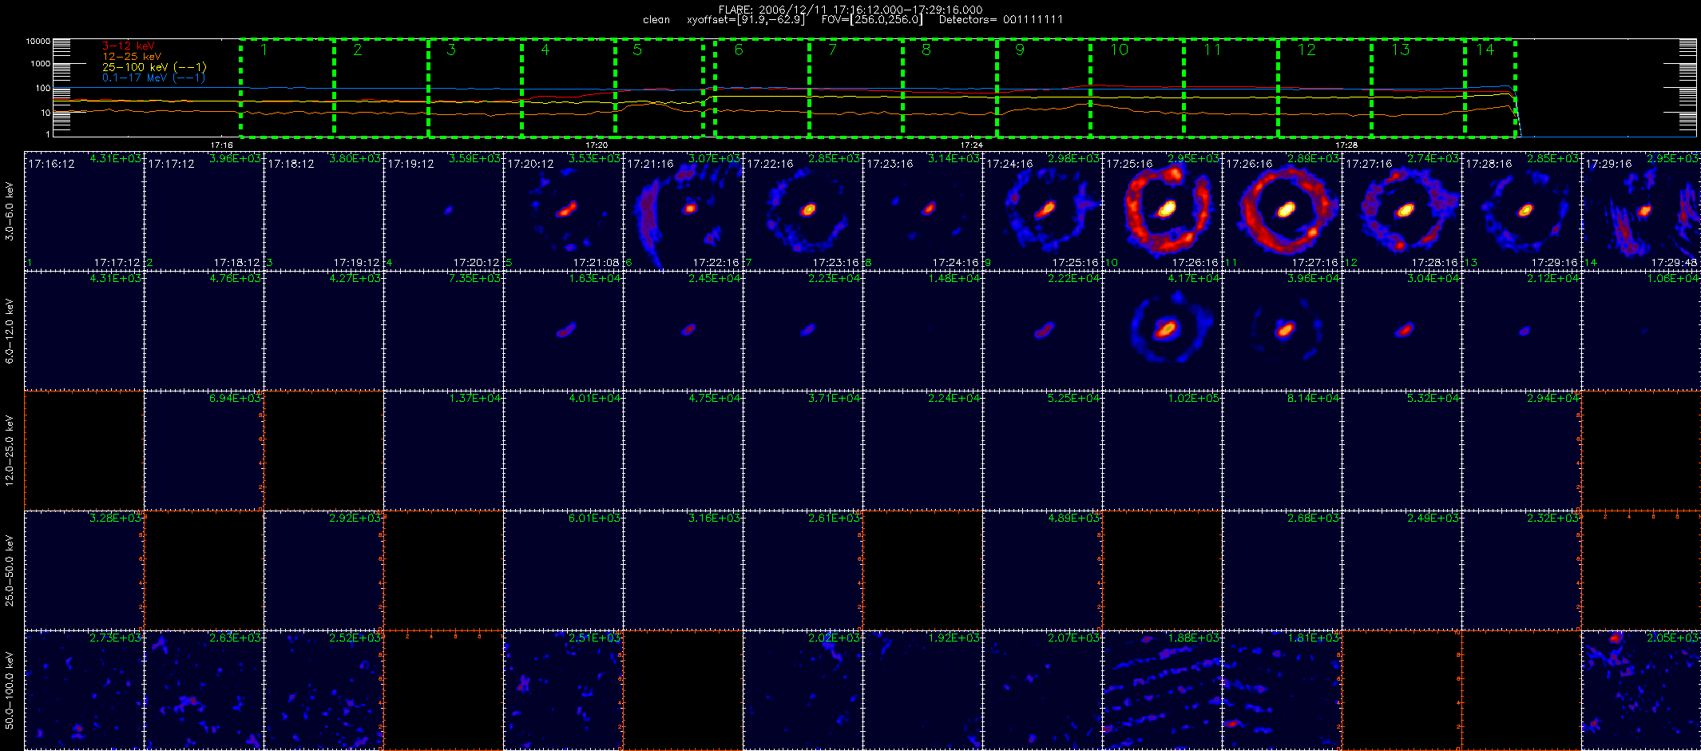The height and width of the screenshot is (751, 1701).
Task: Click the 4.89E+03 peak value label
Action: click(x=1073, y=519)
